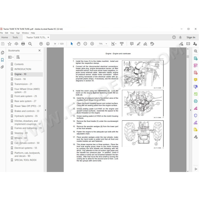Image resolution: width=199 pixels, height=199 pixels.
Task: Open Electrical systems - 55 bookmark
Action: (26, 148)
